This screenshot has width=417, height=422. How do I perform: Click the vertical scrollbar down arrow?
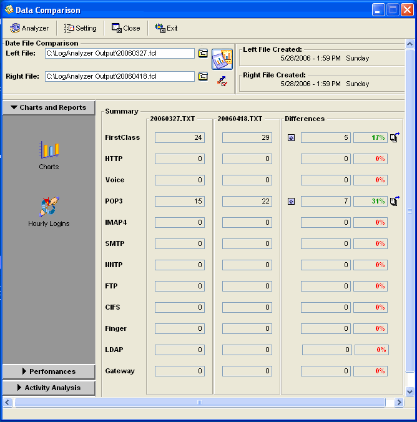(410, 391)
